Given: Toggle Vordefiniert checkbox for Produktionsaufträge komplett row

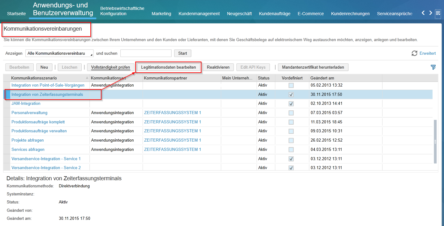Looking at the screenshot, I should (291, 122).
